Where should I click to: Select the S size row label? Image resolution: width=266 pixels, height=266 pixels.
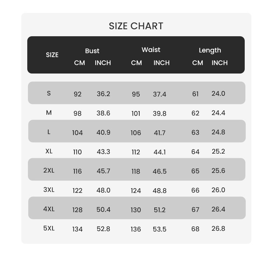[49, 93]
